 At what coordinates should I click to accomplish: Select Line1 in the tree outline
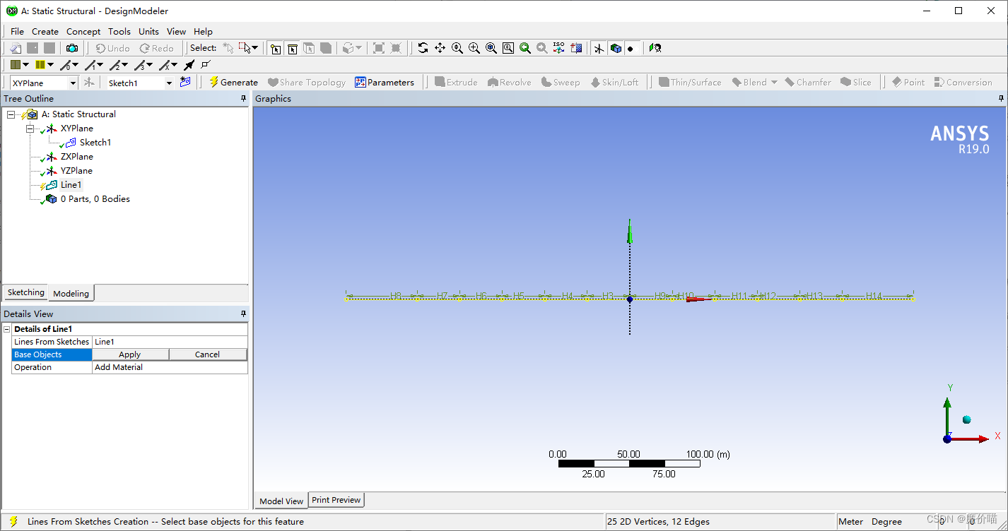[x=71, y=184]
